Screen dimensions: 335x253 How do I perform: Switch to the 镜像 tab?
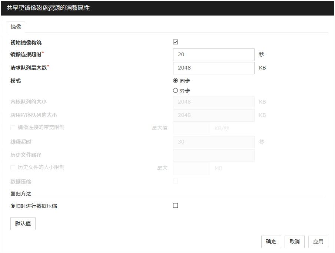coord(16,27)
